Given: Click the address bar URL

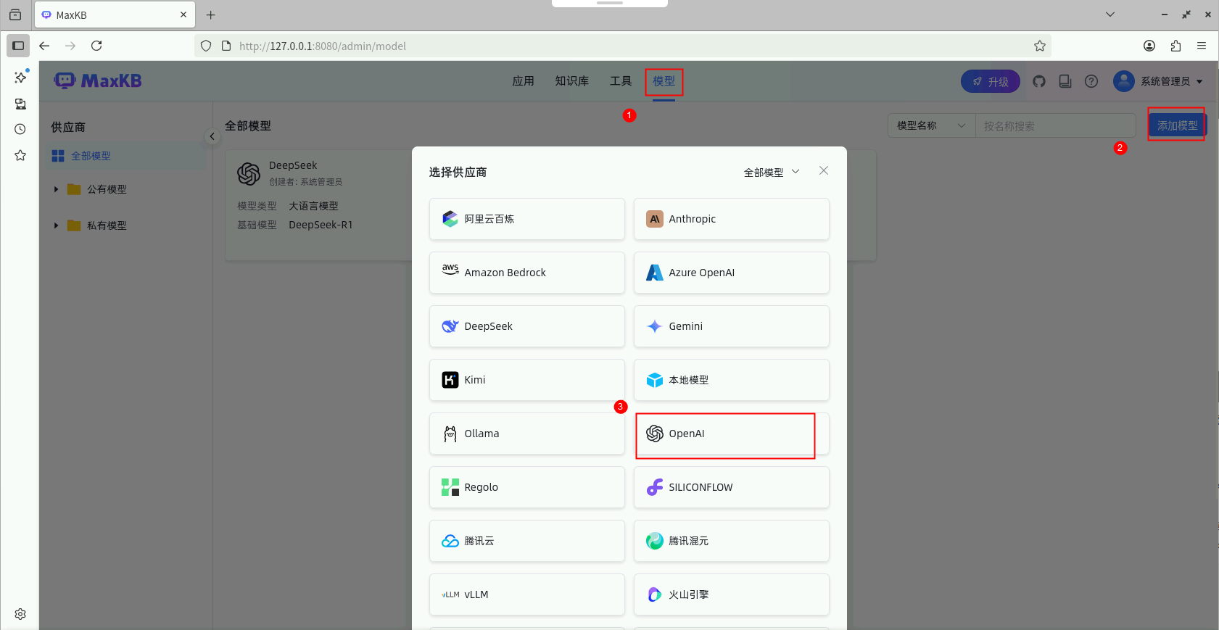Looking at the screenshot, I should pyautogui.click(x=323, y=46).
